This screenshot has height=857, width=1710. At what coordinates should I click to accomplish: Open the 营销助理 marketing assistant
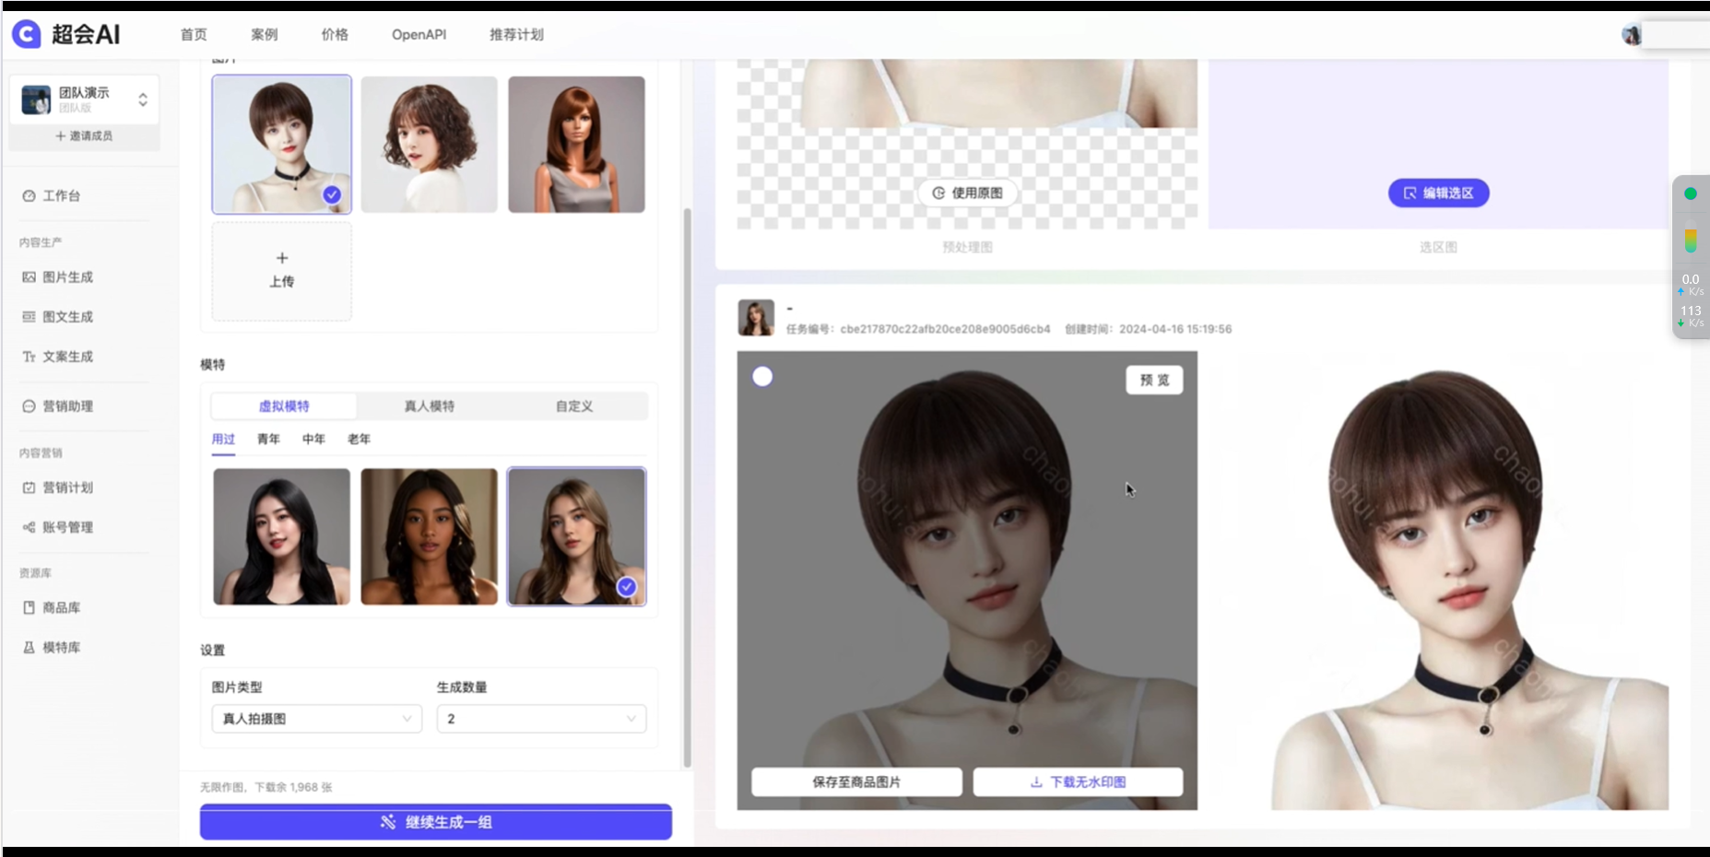(66, 406)
